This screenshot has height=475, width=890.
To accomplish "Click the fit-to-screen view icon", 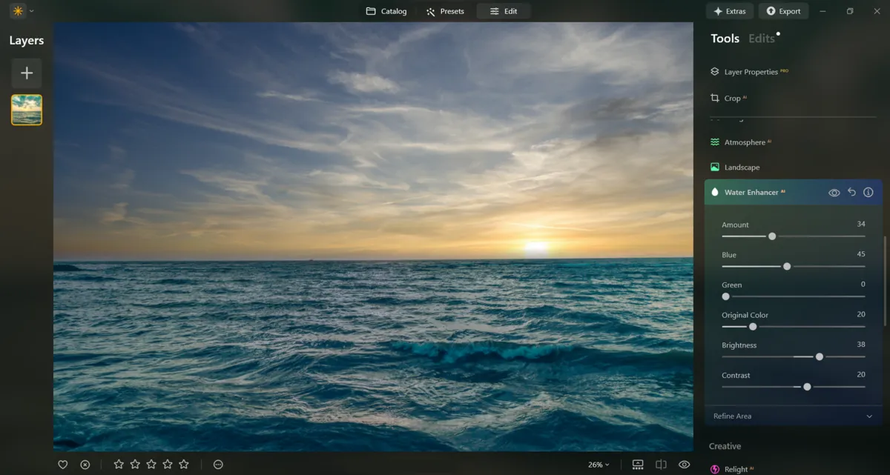I will pyautogui.click(x=638, y=465).
